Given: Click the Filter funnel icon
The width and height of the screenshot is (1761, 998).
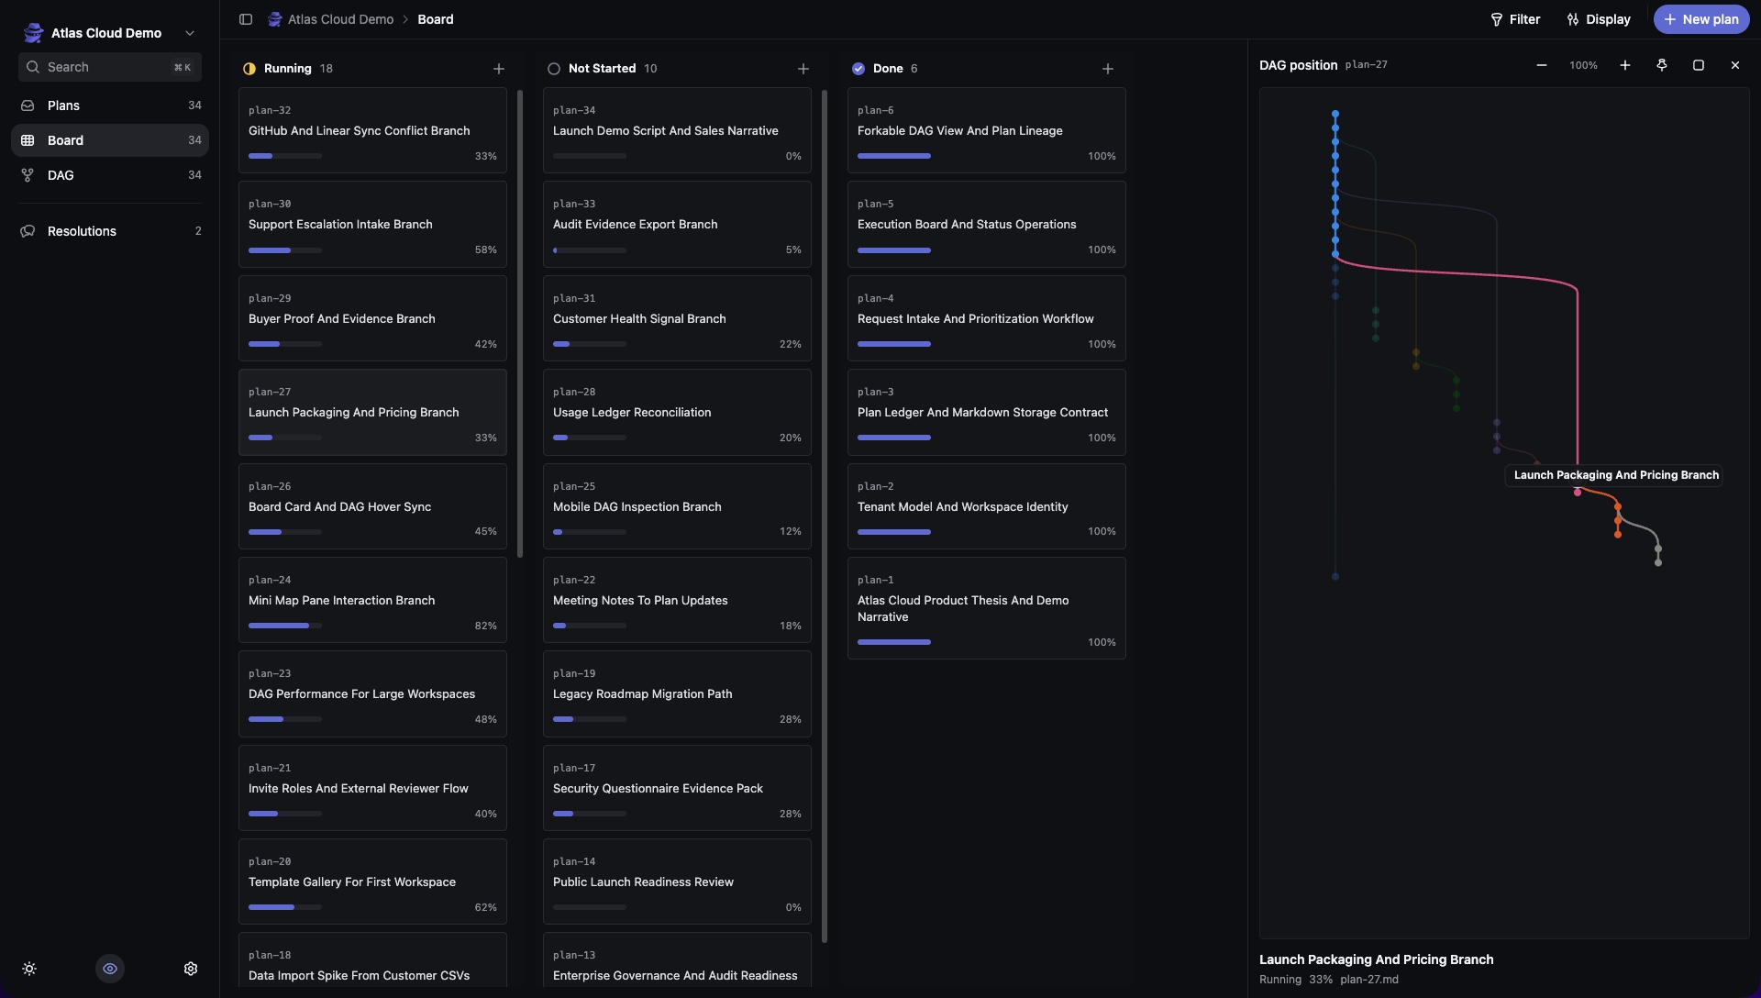Looking at the screenshot, I should tap(1497, 19).
